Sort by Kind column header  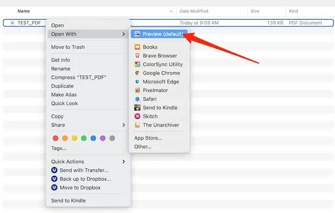(293, 11)
